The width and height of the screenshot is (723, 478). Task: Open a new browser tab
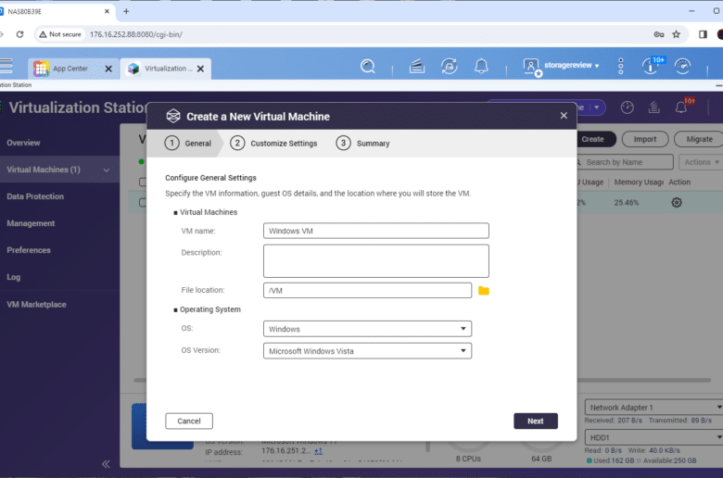point(126,11)
